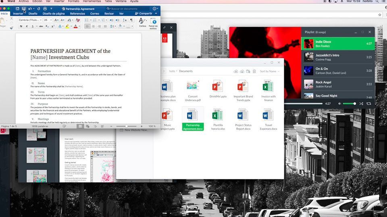Screen dimensions: 387x217
Task: Toggle underline with the S button
Action: click(33, 27)
